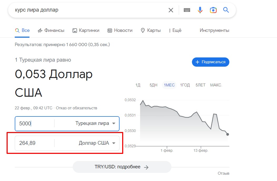
Task: Expand the Доллар США currency dropdown
Action: pyautogui.click(x=114, y=143)
